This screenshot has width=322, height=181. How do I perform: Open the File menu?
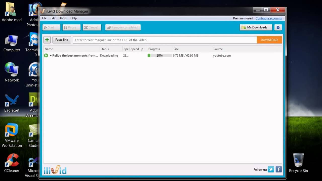point(44,18)
